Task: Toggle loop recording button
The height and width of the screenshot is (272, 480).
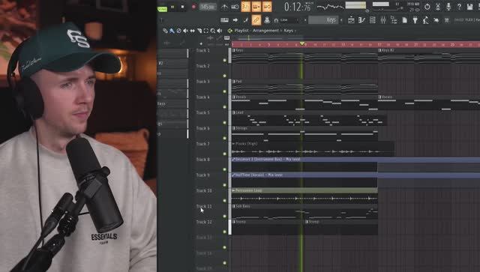Action: [267, 7]
